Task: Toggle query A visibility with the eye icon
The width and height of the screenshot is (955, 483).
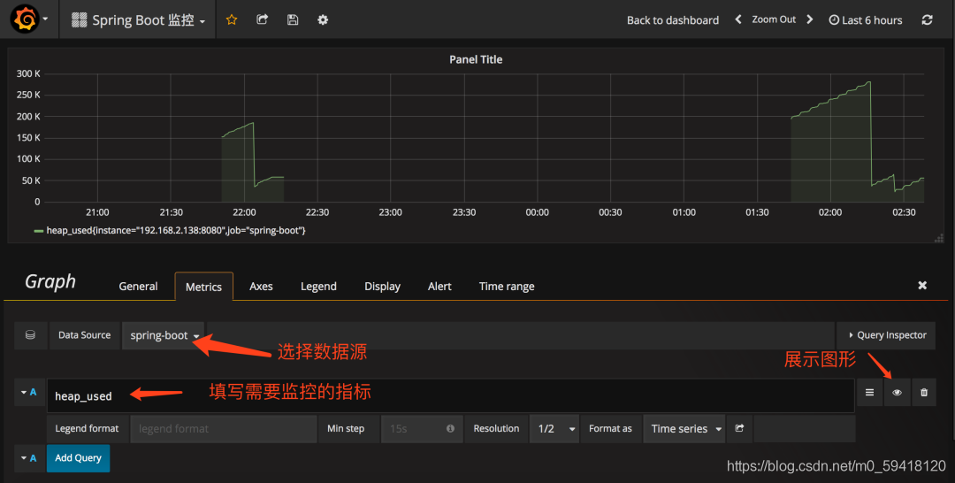Action: [897, 392]
